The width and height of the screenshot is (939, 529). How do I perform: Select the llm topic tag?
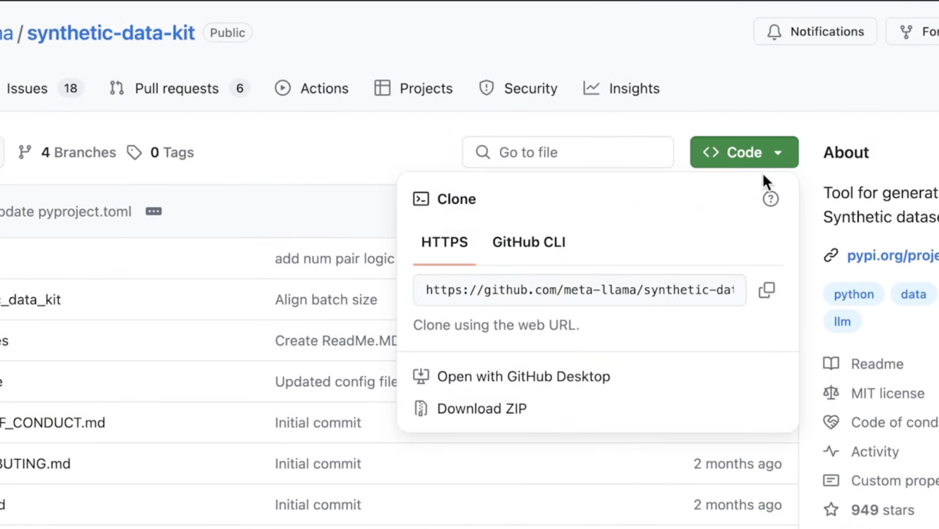pyautogui.click(x=842, y=322)
